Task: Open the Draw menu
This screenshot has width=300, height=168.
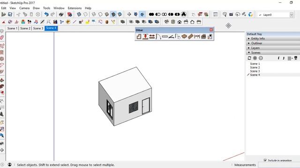Action: coord(36,8)
